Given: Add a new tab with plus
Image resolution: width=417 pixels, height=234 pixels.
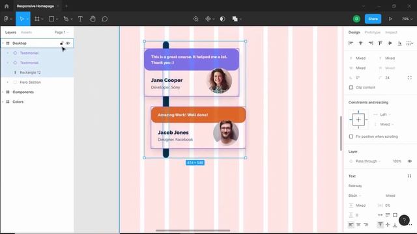Looking at the screenshot, I should point(66,6).
